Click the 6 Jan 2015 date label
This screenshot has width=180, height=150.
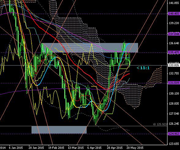(16, 147)
